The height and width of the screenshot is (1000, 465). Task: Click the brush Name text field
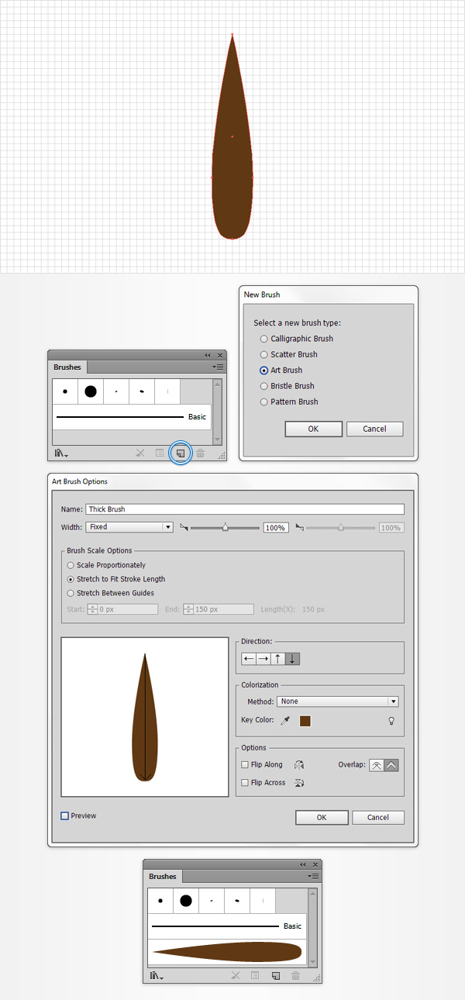click(x=245, y=509)
